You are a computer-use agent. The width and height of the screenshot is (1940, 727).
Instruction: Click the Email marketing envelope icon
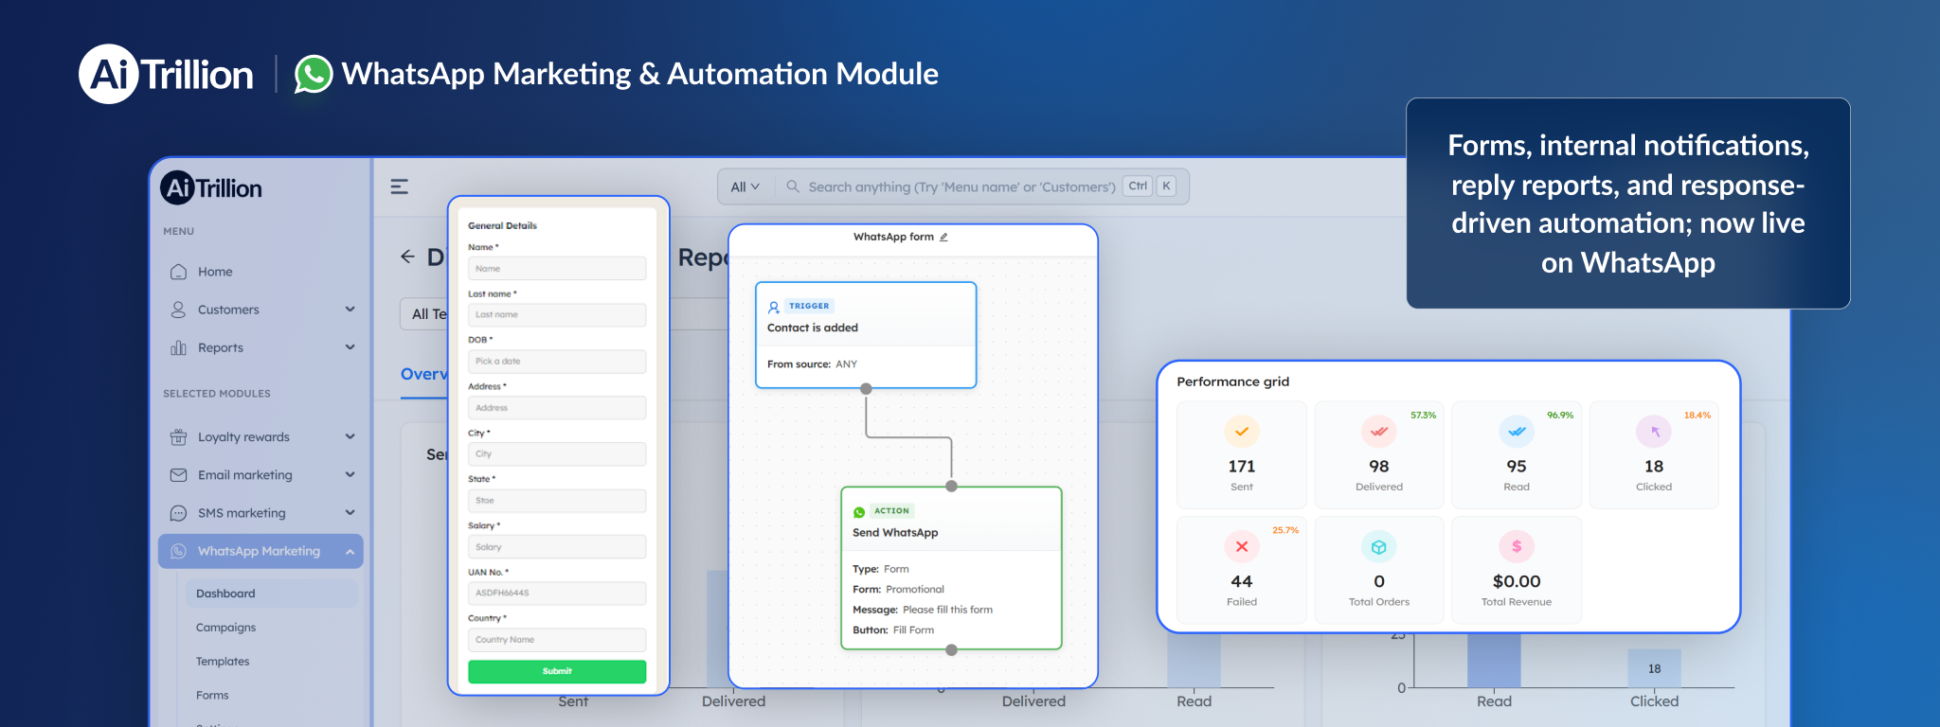pos(178,475)
